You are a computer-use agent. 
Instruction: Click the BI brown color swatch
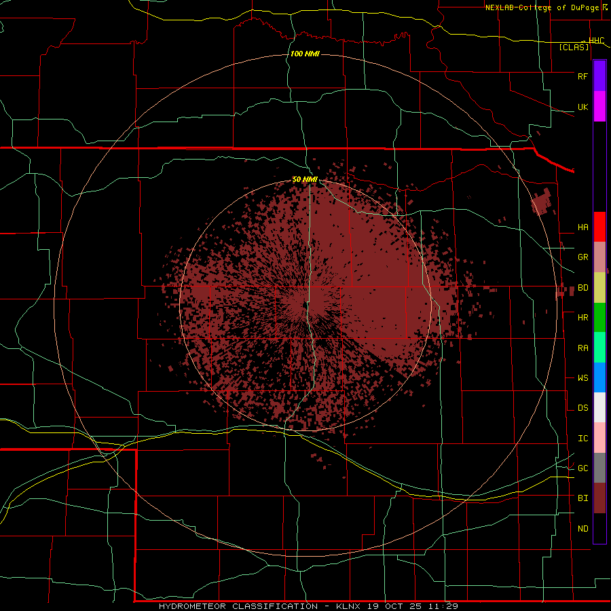[599, 498]
